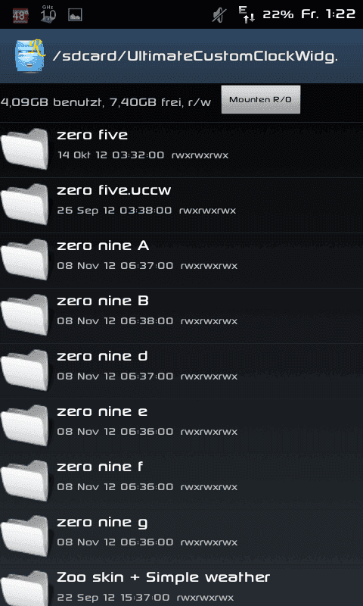This screenshot has height=606, width=363.
Task: Select the 'zero nine A' folder icon
Action: point(25,260)
